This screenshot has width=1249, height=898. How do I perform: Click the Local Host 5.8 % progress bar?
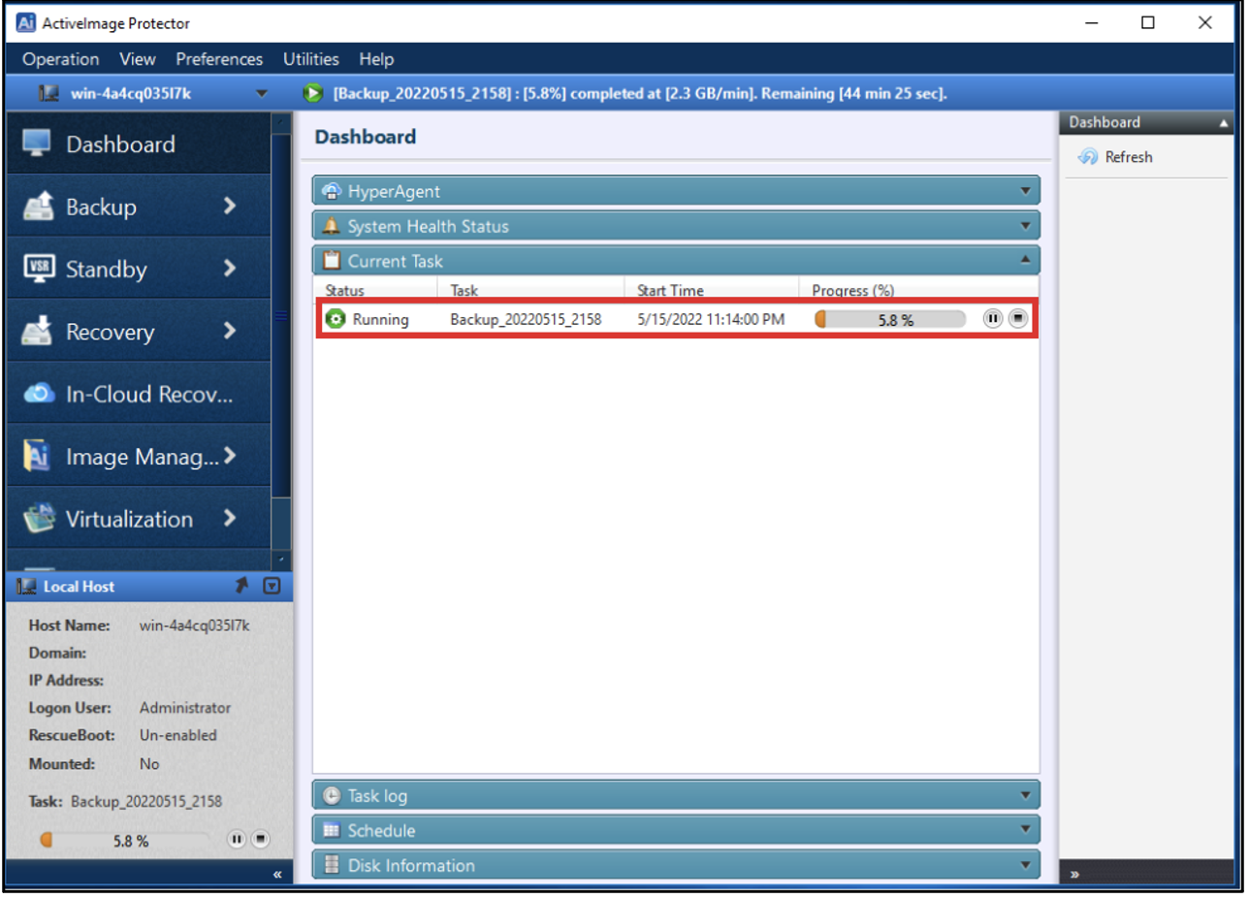tap(125, 840)
